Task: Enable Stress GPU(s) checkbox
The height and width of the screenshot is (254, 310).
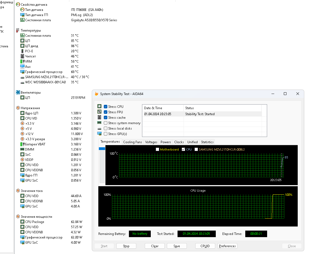Action: point(106,134)
